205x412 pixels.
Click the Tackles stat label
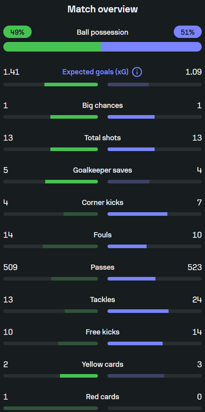102,299
